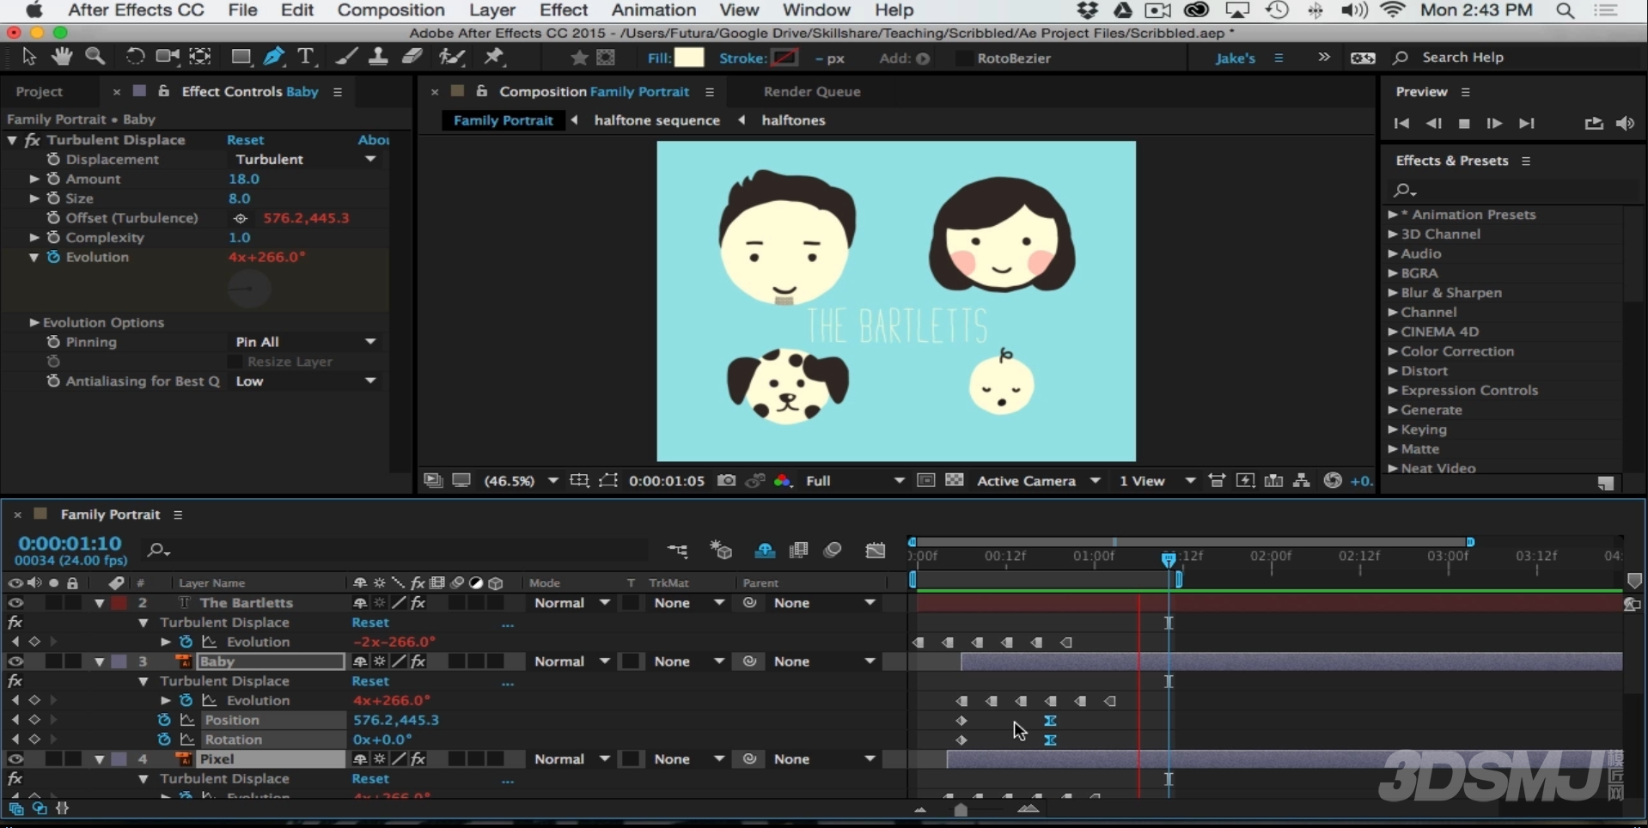The image size is (1648, 828).
Task: Select the Hand tool
Action: [61, 57]
